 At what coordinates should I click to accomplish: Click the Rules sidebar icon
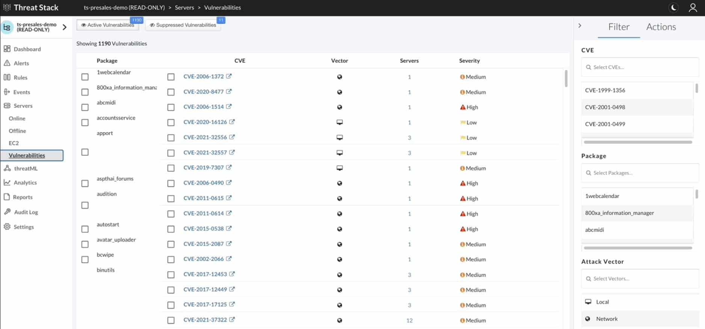7,77
